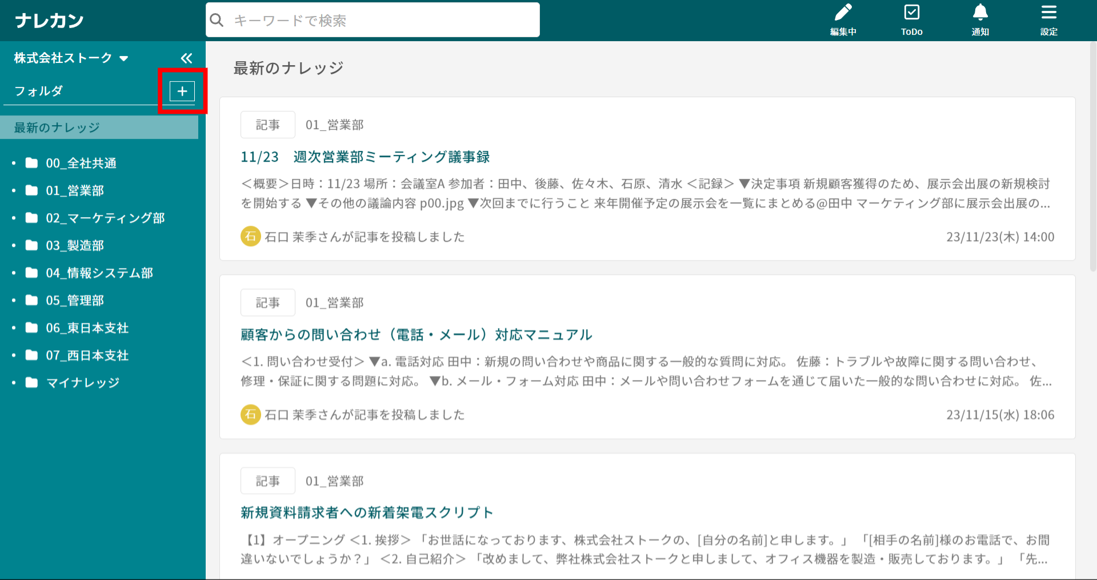The width and height of the screenshot is (1097, 580).
Task: Open 顧客からの問い合わせ対応マニュアル article
Action: [416, 335]
